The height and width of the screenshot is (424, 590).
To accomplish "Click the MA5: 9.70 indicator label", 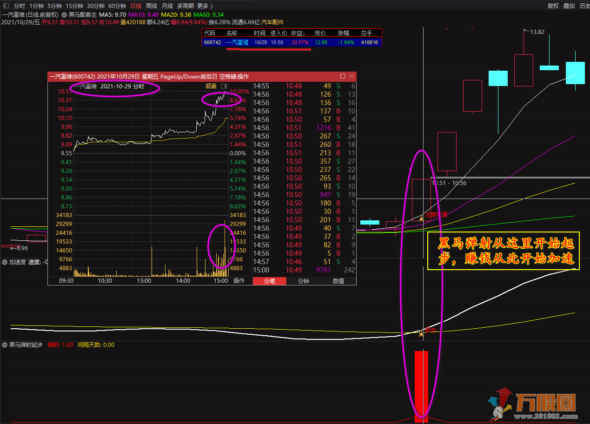I will pos(113,14).
